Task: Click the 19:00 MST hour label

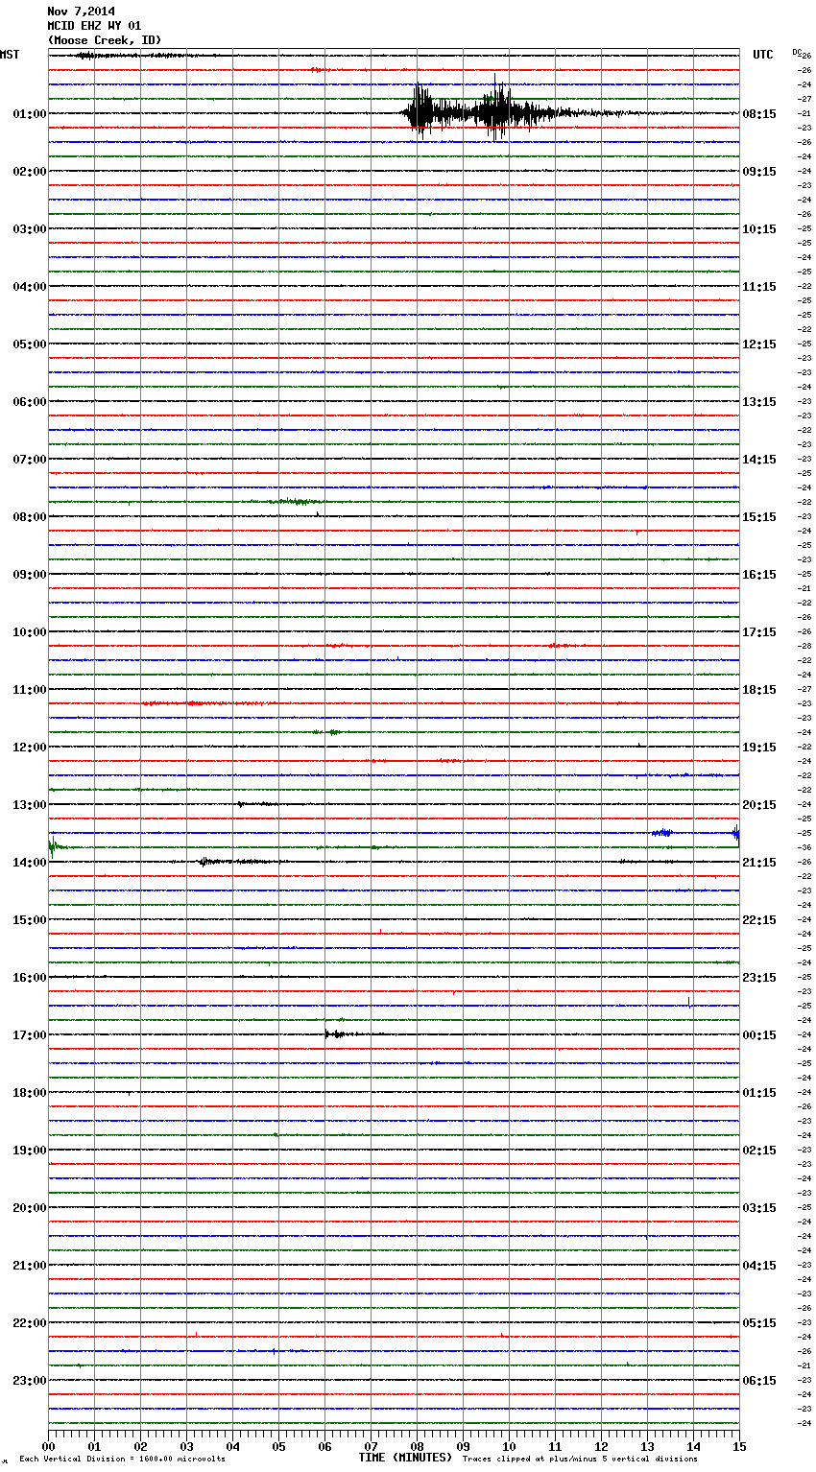Action: tap(30, 1151)
